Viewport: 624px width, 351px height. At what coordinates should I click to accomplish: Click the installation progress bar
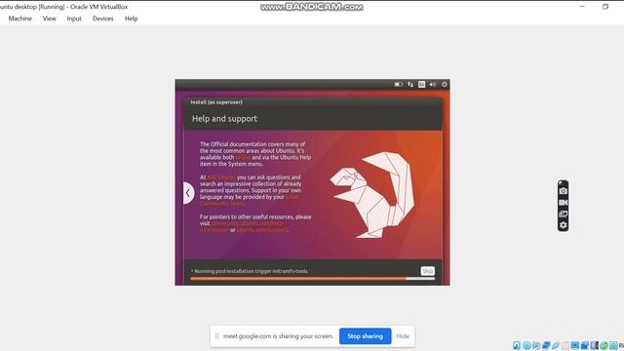312,279
